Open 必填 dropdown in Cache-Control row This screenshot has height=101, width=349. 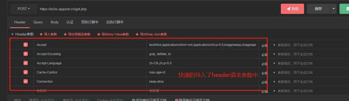point(268,73)
